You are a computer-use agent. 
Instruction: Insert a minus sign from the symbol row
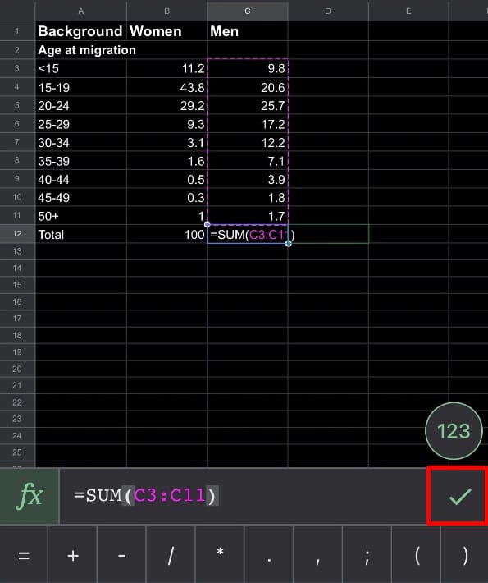[122, 556]
